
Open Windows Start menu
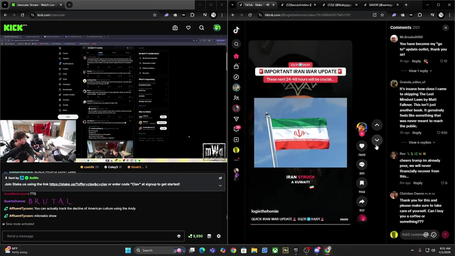click(x=128, y=250)
